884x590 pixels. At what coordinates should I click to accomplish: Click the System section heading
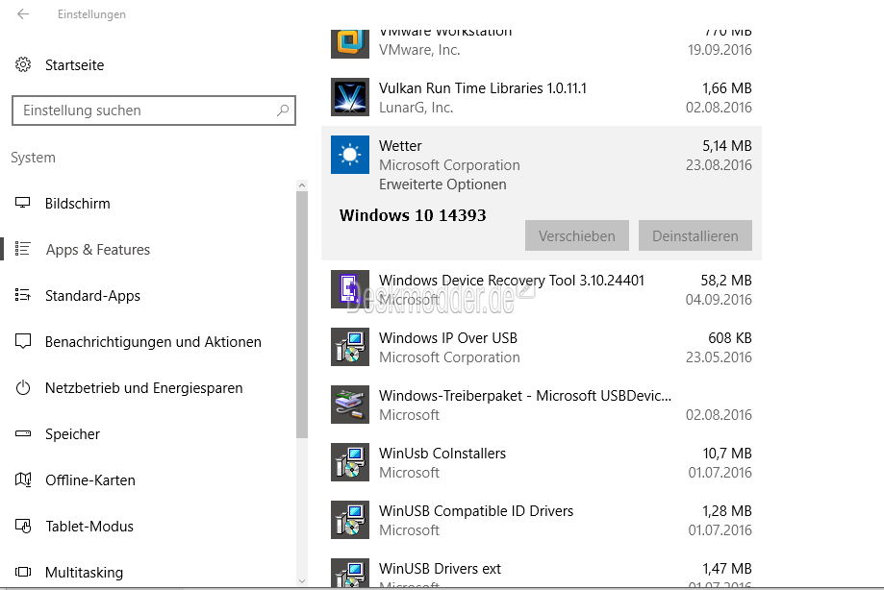coord(34,157)
